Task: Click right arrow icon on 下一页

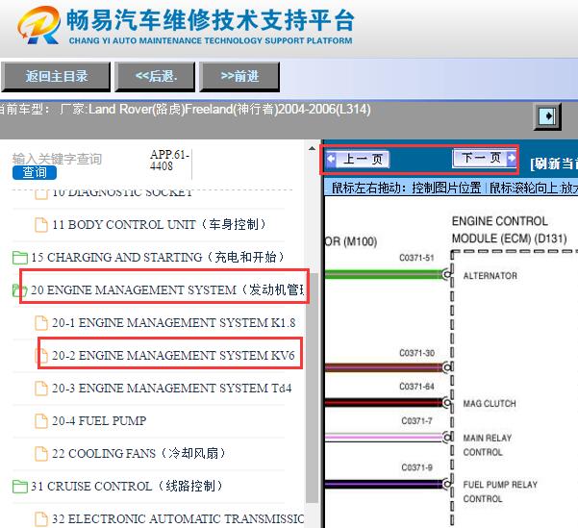Action: [x=512, y=158]
